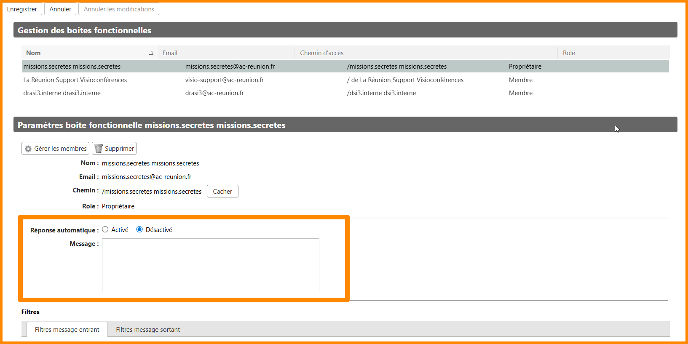Open the Filtres message sortant tab

pos(148,330)
